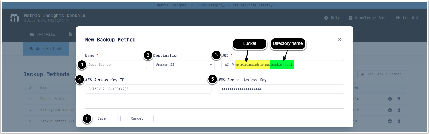Delete the Backup Method row
Viewport: 429px width, 134px height.
click(399, 99)
